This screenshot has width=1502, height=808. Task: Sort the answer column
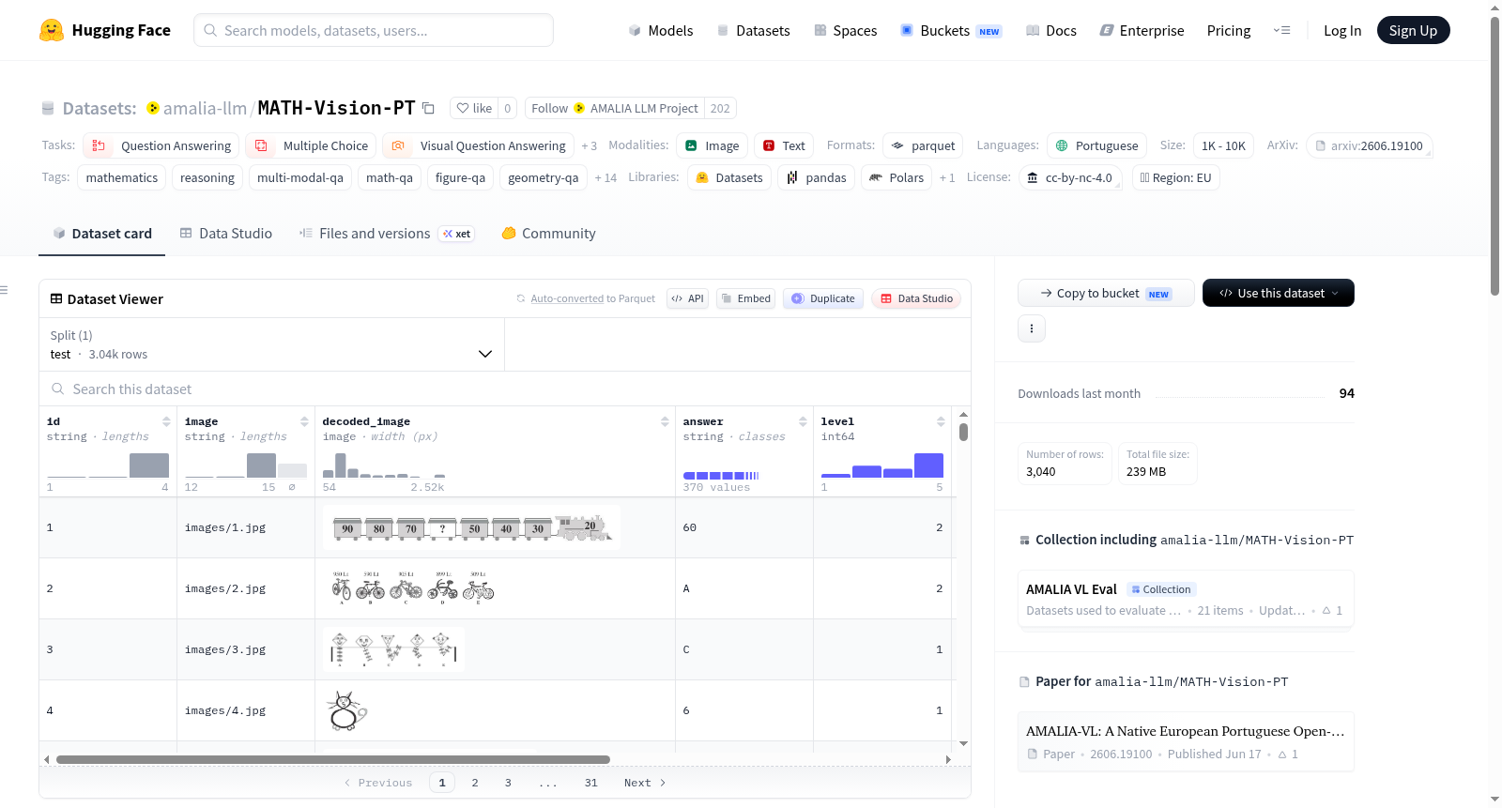point(803,421)
